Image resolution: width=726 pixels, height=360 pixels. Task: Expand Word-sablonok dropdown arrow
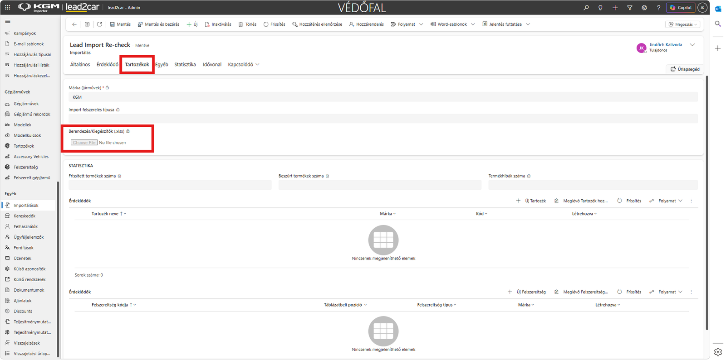[473, 24]
